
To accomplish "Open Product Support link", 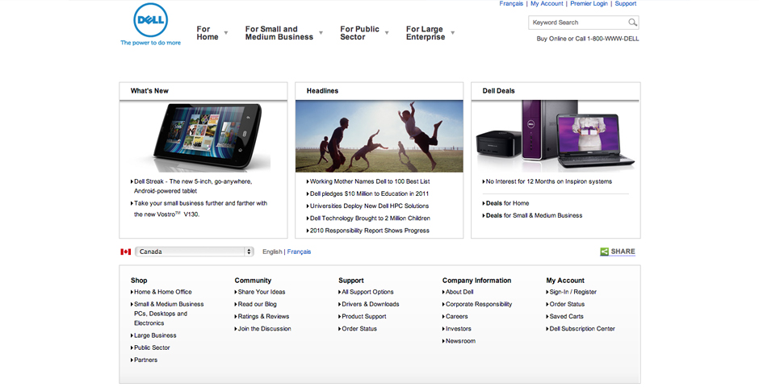I will pyautogui.click(x=363, y=317).
